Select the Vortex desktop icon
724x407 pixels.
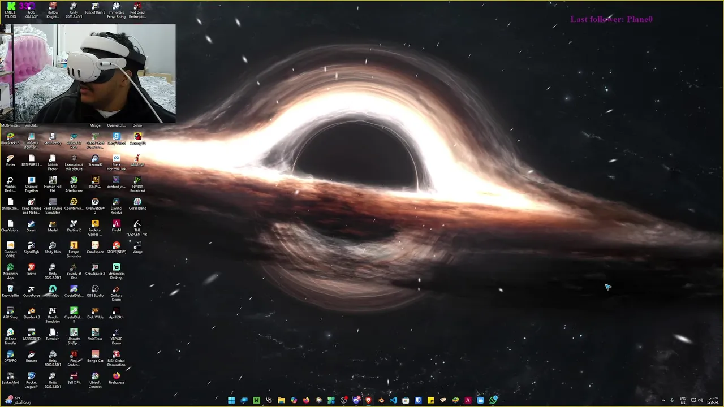click(10, 161)
